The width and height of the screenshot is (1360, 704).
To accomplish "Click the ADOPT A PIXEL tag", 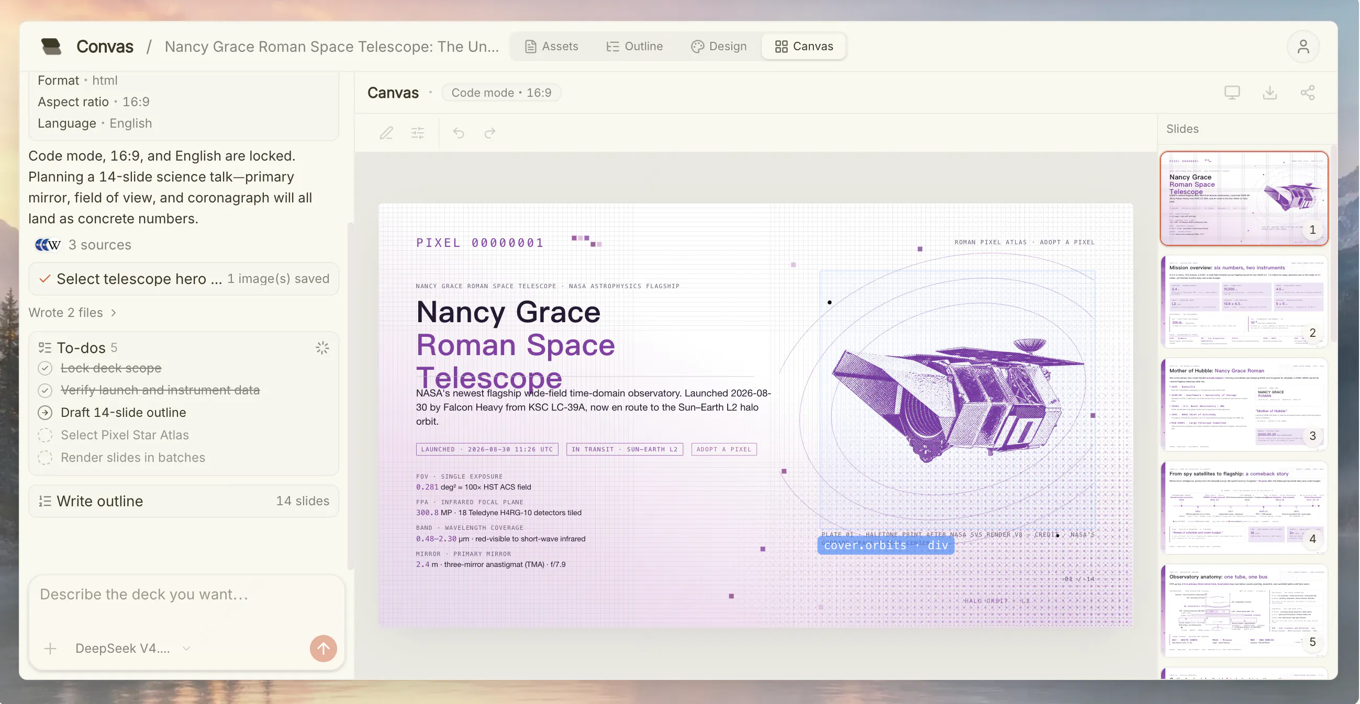I will [724, 449].
